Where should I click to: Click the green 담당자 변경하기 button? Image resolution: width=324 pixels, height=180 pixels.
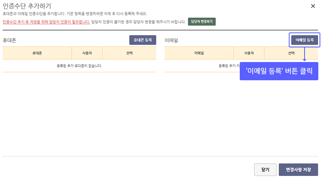(x=202, y=21)
